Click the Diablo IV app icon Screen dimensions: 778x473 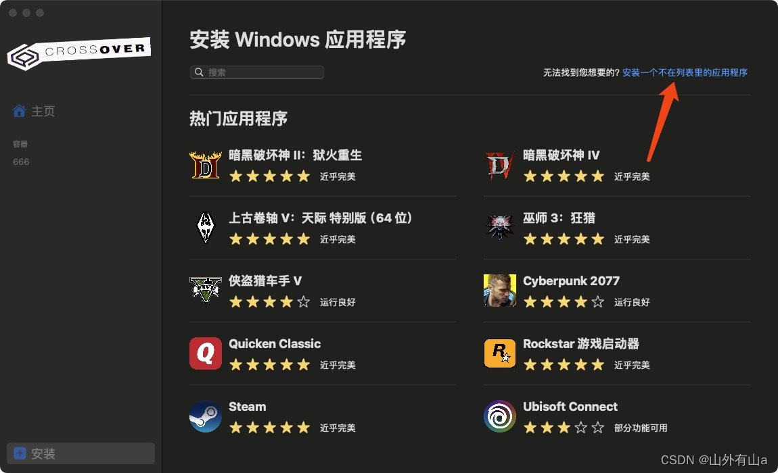coord(500,165)
